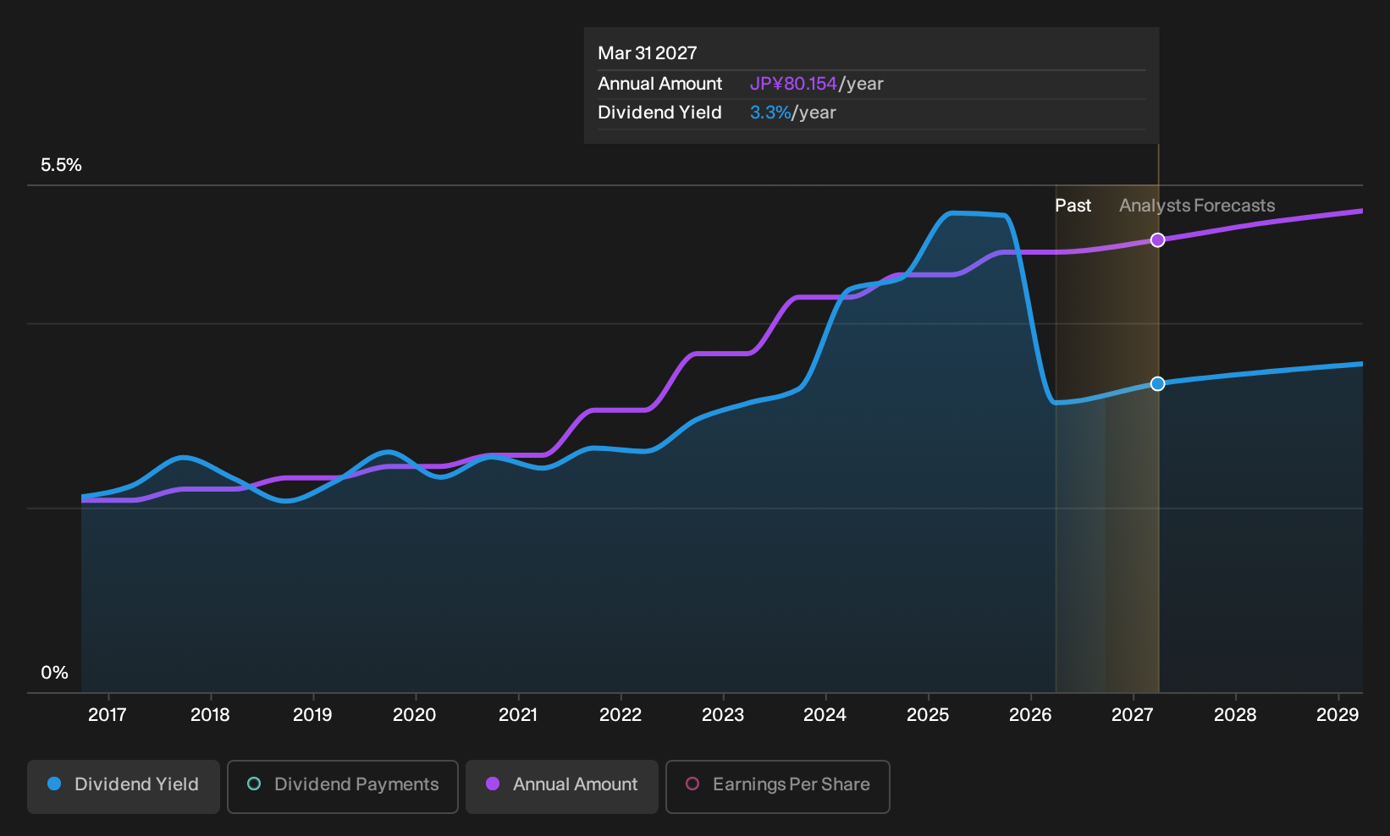This screenshot has width=1390, height=836.
Task: Click the 3.3% dividend yield value
Action: tap(770, 113)
